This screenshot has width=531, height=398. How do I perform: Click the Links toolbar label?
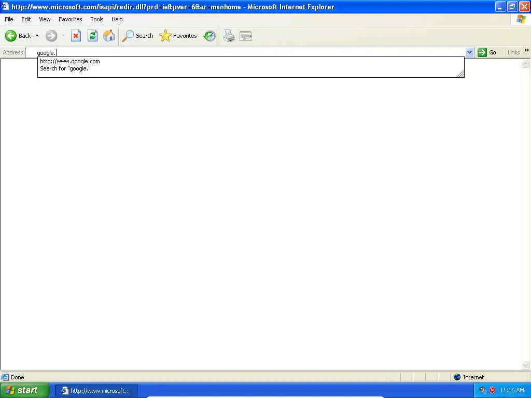click(x=513, y=52)
